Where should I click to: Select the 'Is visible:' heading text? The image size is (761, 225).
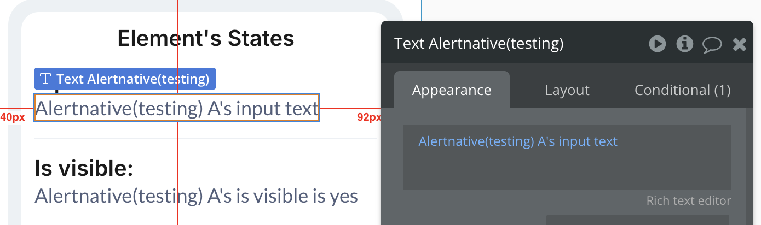click(84, 169)
